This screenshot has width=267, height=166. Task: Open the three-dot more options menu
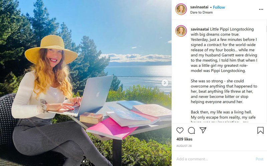261,9
